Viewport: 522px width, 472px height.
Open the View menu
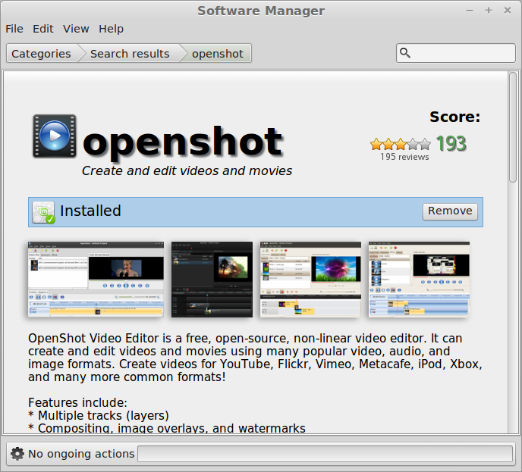(x=76, y=29)
